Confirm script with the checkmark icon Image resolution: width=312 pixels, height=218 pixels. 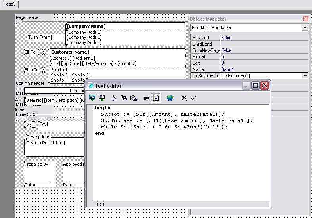193,98
